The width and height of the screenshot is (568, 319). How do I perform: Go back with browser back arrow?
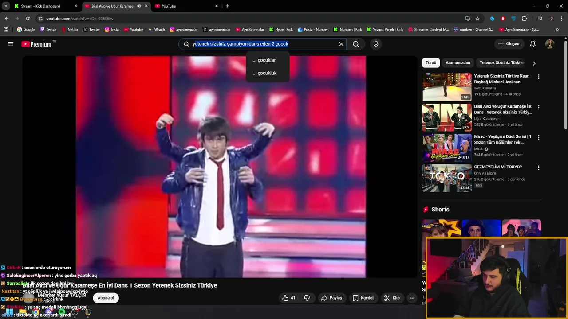(x=7, y=19)
